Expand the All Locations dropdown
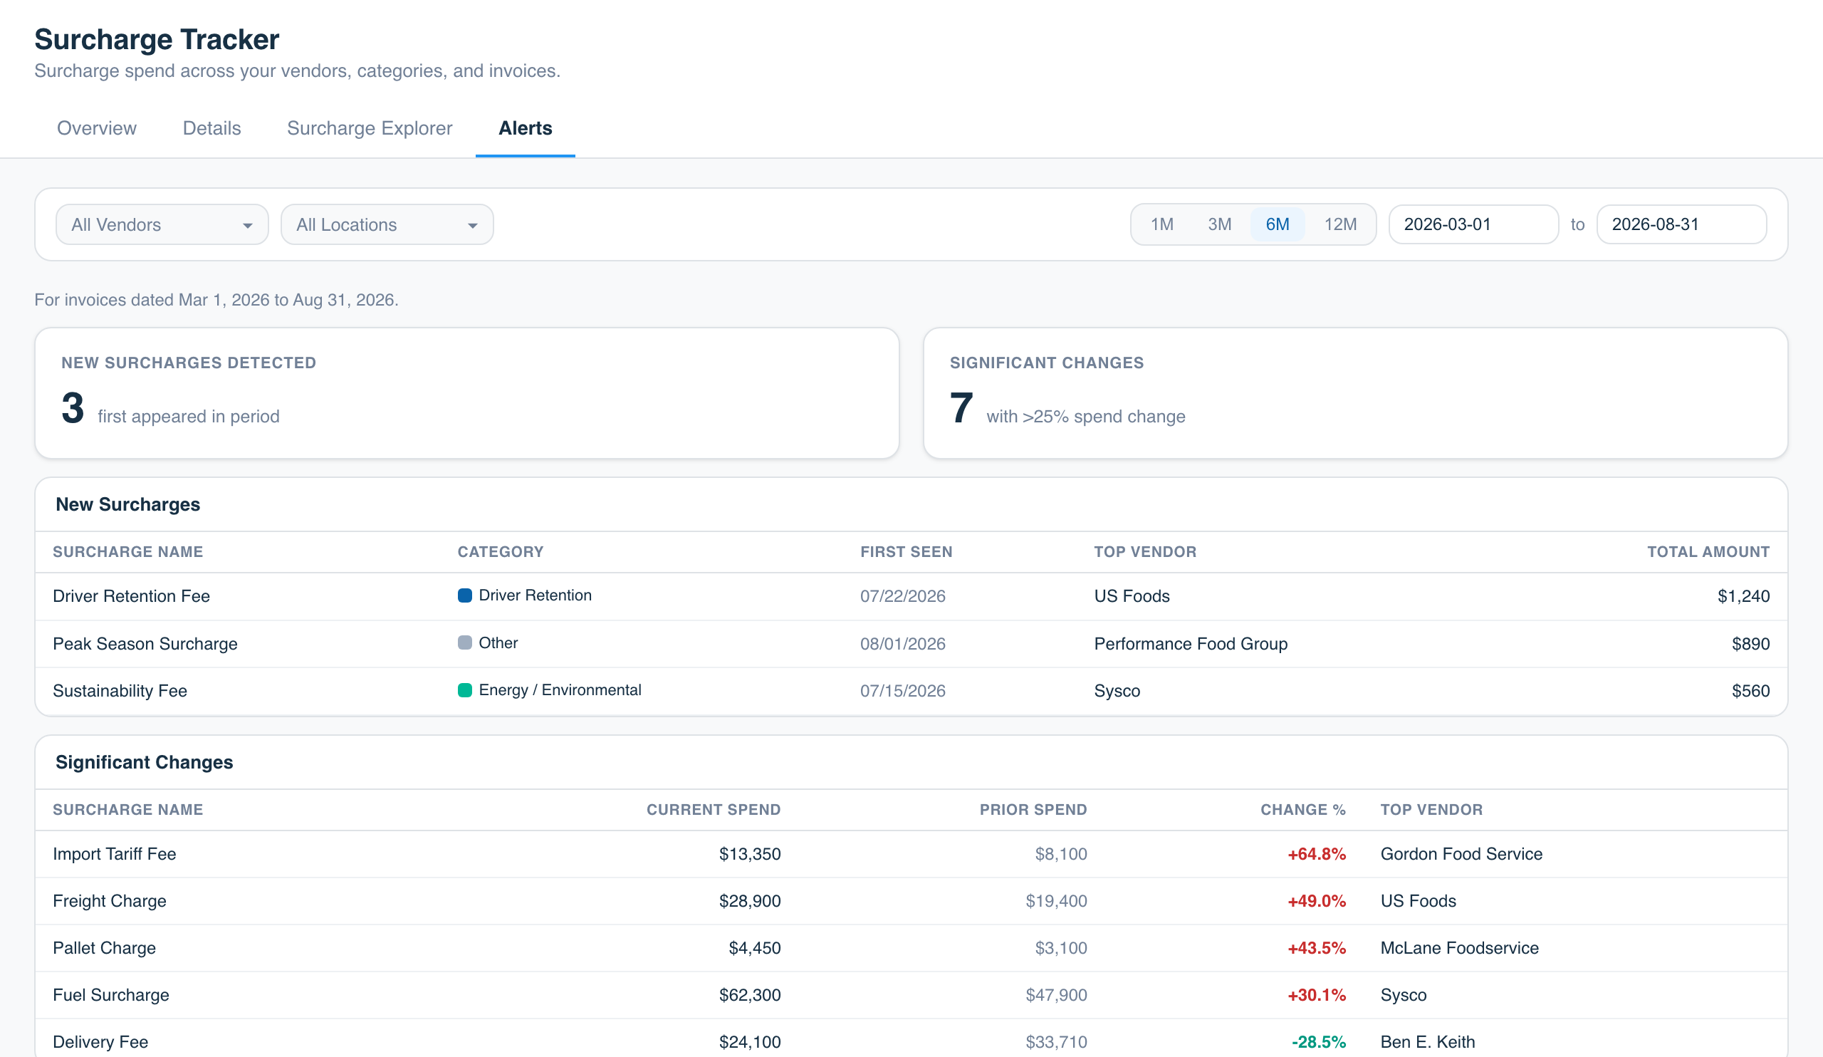Image resolution: width=1823 pixels, height=1057 pixels. [387, 224]
